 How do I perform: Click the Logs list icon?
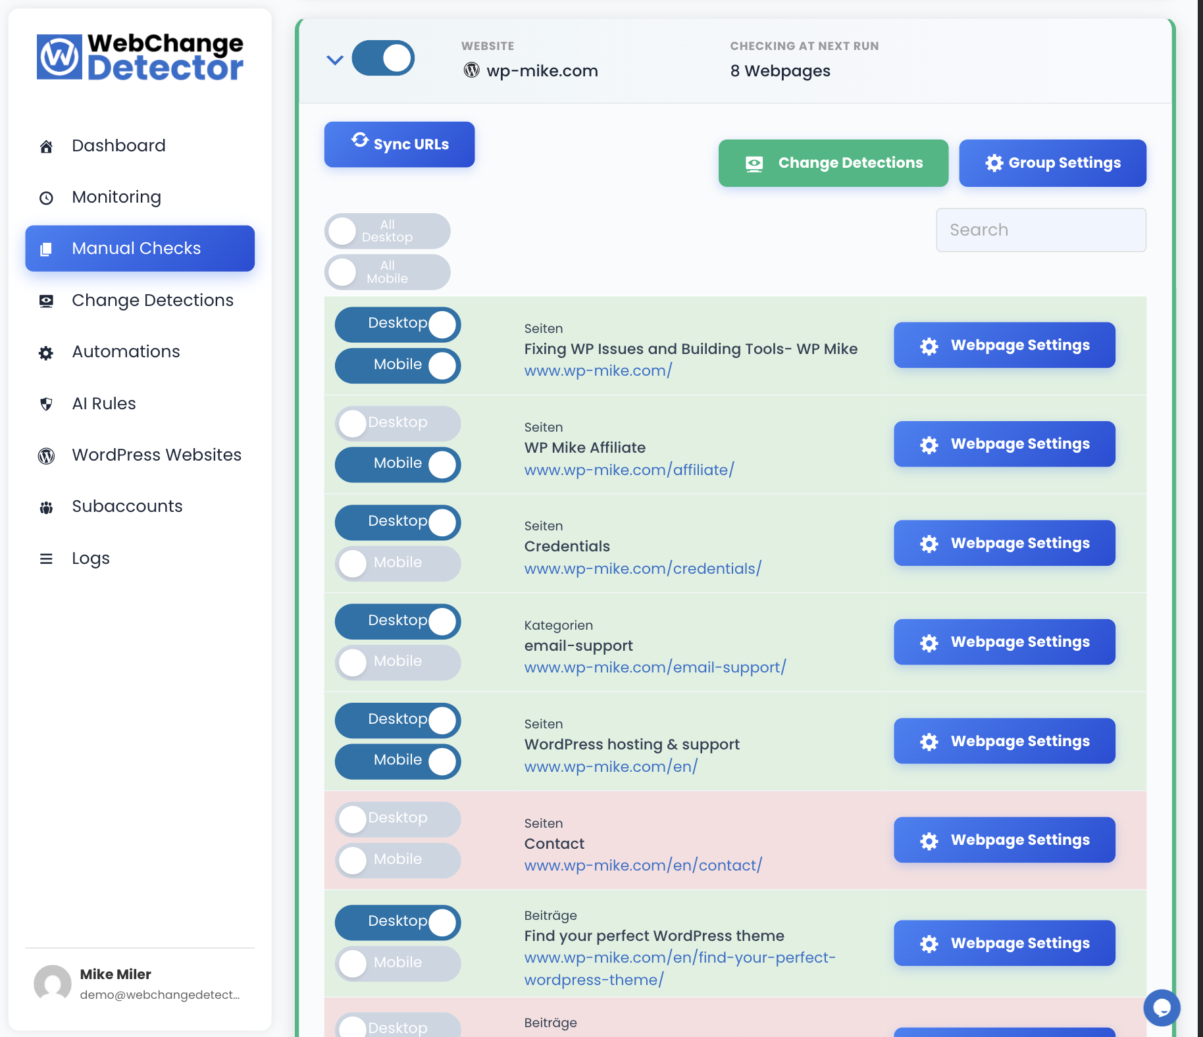46,559
